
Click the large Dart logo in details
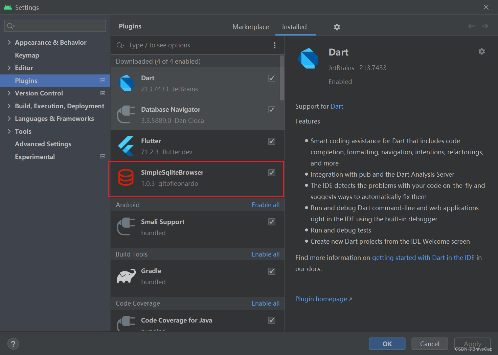click(x=308, y=59)
